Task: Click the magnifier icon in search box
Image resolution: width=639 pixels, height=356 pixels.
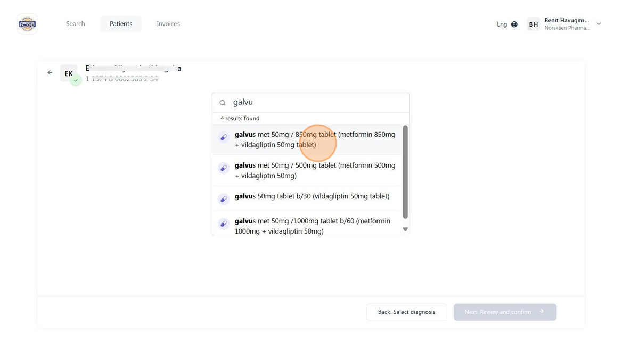Action: coord(223,103)
